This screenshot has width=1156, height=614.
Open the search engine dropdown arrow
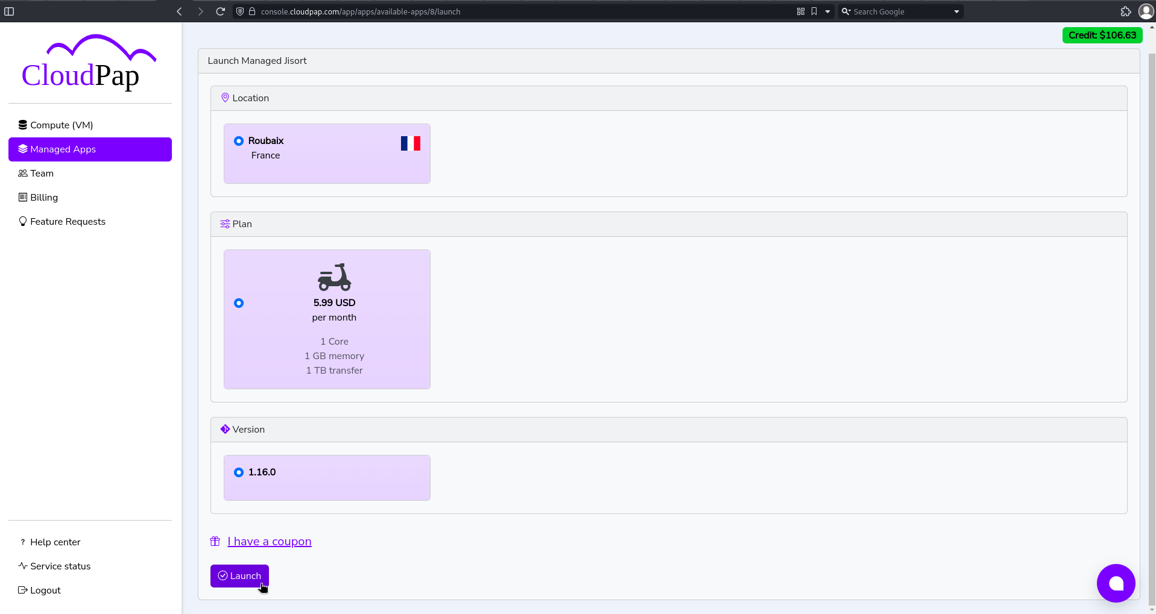[x=956, y=11]
